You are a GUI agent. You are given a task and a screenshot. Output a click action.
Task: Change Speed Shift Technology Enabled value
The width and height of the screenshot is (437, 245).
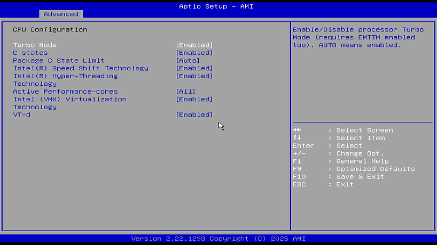tap(194, 68)
